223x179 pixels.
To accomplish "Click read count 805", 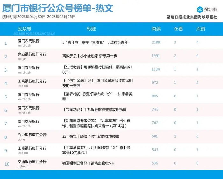I will click(x=155, y=96).
